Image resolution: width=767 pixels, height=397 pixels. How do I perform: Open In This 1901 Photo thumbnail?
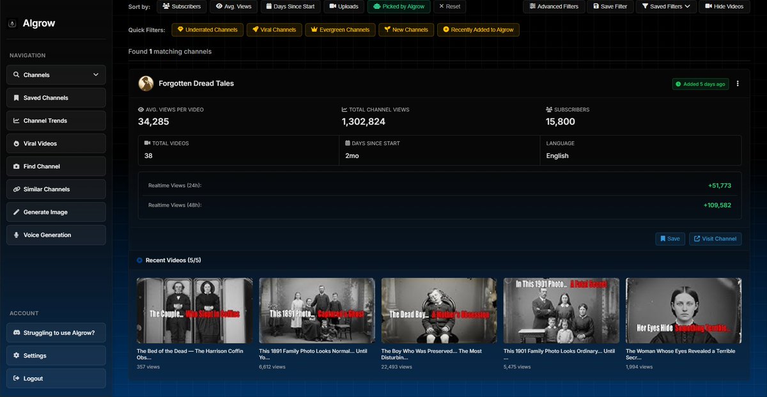pos(561,311)
